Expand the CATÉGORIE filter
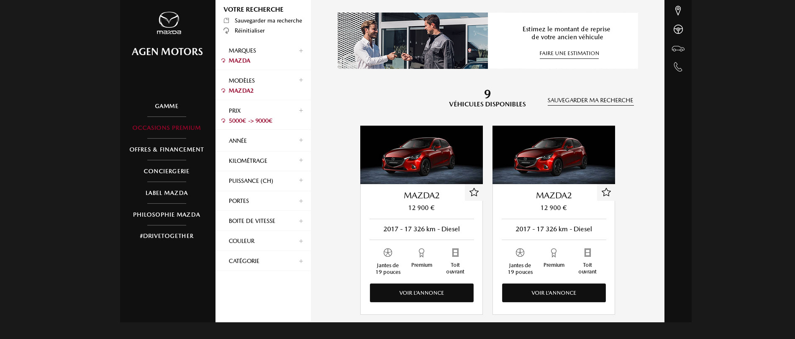 (301, 261)
